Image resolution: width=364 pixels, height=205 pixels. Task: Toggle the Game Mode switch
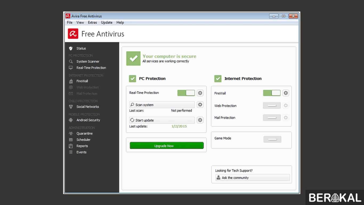pyautogui.click(x=272, y=139)
